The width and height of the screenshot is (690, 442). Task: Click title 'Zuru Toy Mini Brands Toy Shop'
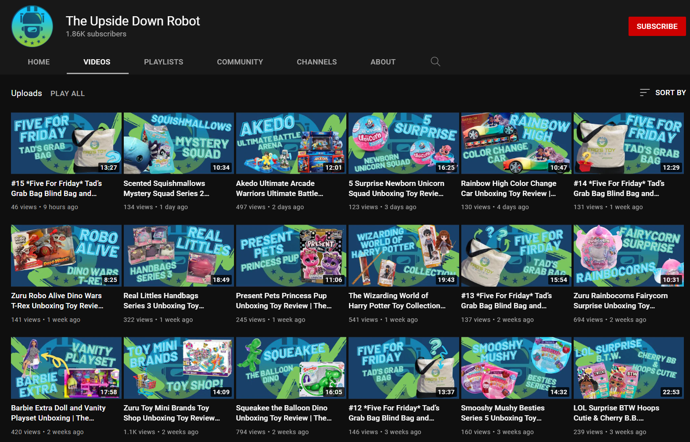click(172, 413)
